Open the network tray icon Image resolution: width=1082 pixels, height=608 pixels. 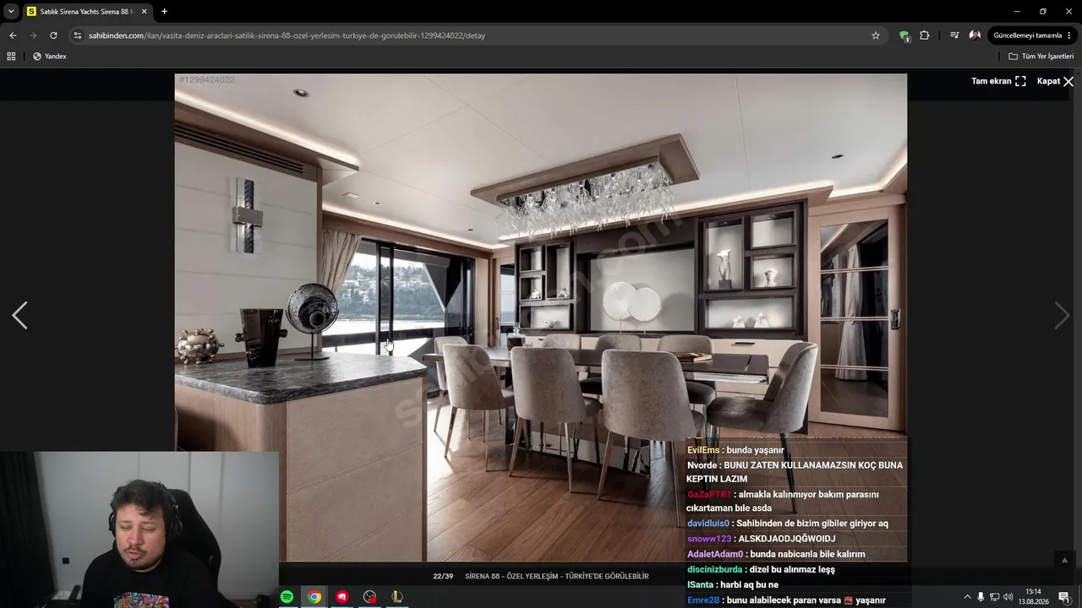point(994,597)
